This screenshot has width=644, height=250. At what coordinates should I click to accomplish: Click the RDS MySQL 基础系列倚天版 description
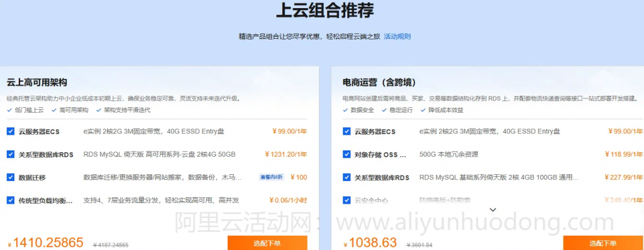pos(499,177)
